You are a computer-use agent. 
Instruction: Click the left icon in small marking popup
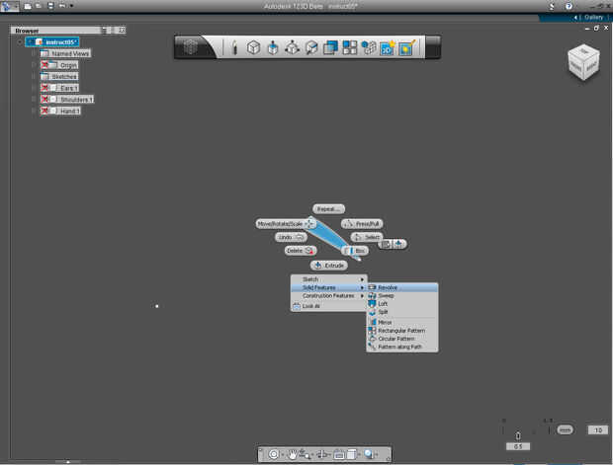point(386,245)
